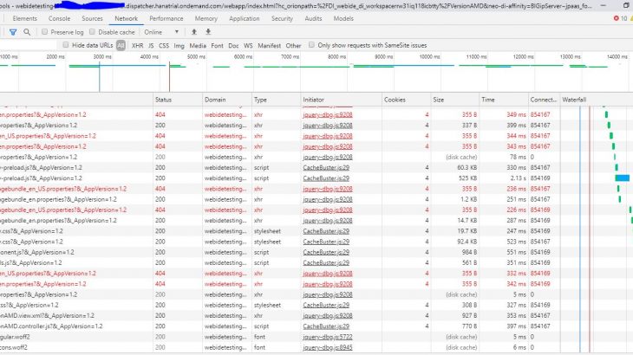Screen dimensions: 633x355
Task: Filter requests by JS
Action: pyautogui.click(x=151, y=46)
